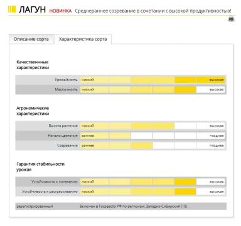The width and height of the screenshot is (241, 226).
Task: Click the Высота растения row label
Action: coord(63,126)
